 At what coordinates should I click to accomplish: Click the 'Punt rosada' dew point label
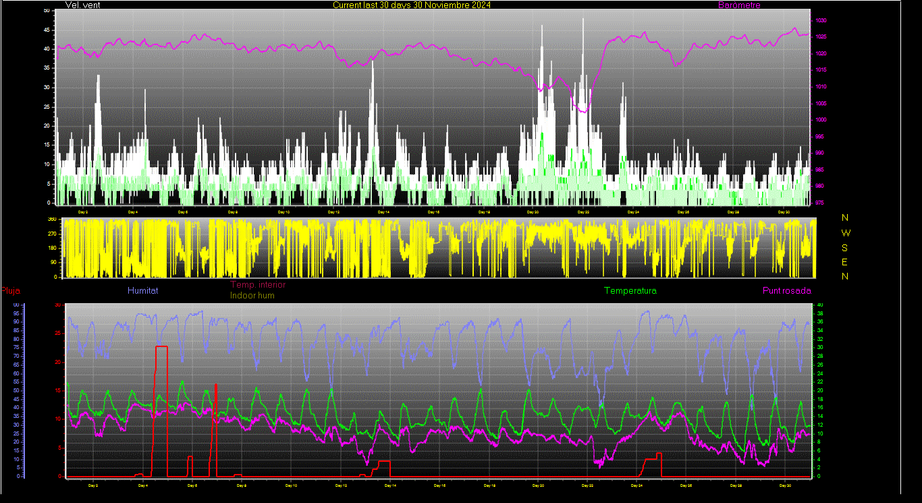tap(787, 291)
